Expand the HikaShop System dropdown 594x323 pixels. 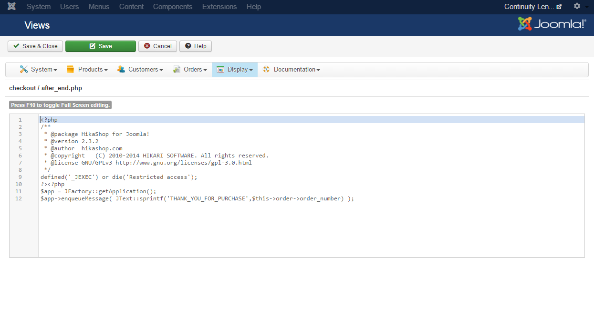[x=39, y=69]
